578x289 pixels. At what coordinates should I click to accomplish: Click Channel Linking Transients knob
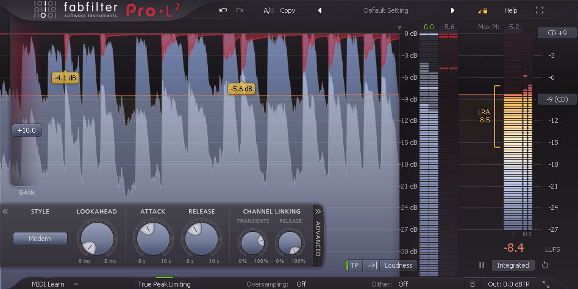pyautogui.click(x=253, y=243)
